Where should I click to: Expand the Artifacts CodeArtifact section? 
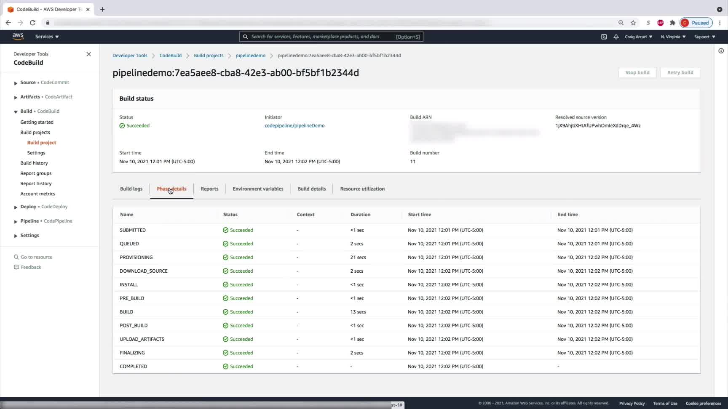16,97
